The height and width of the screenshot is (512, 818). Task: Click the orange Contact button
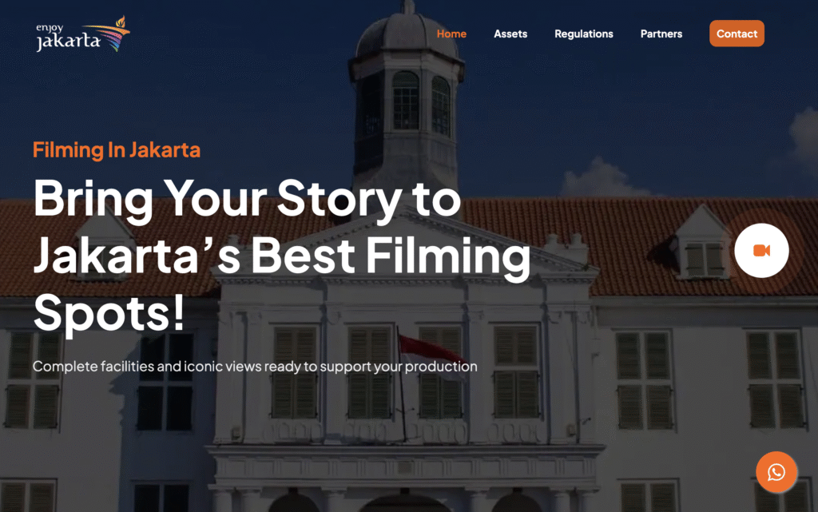(x=737, y=34)
